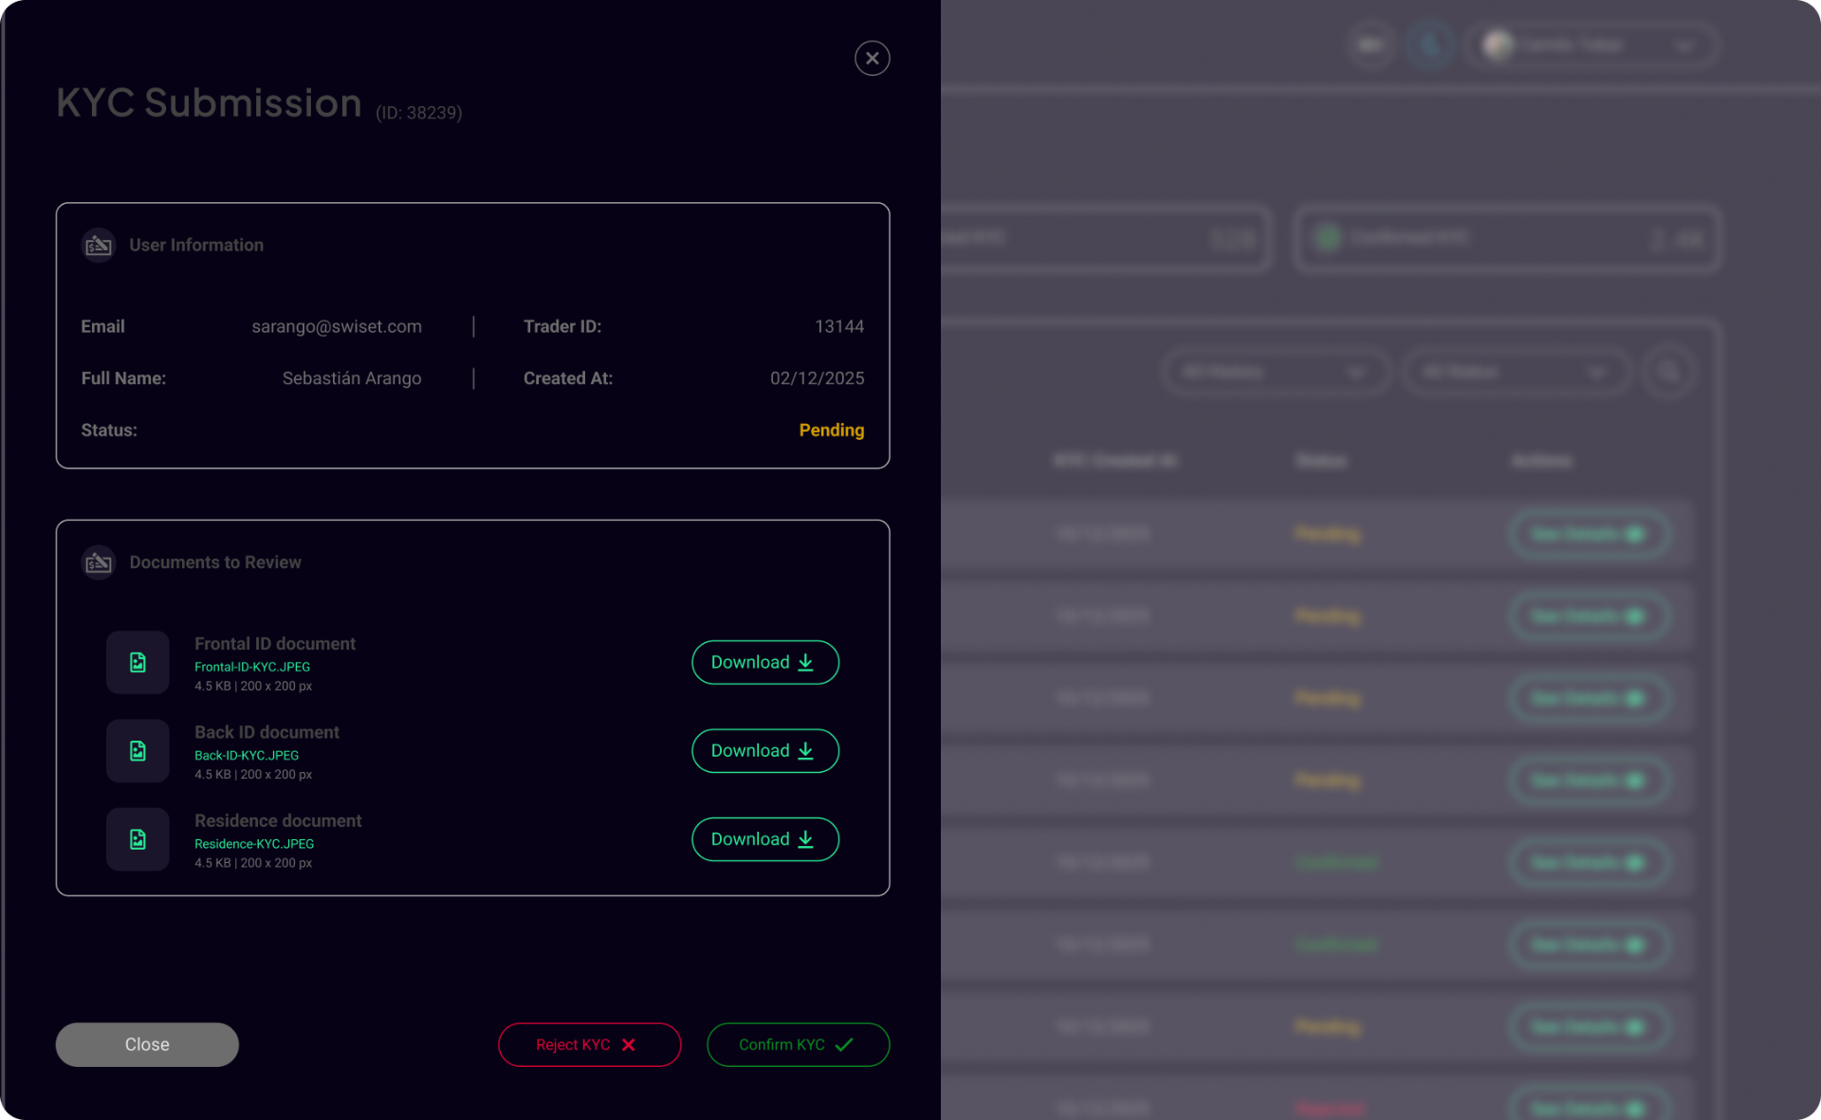This screenshot has height=1120, width=1821.
Task: Select the Trader ID value 13144
Action: click(x=839, y=326)
